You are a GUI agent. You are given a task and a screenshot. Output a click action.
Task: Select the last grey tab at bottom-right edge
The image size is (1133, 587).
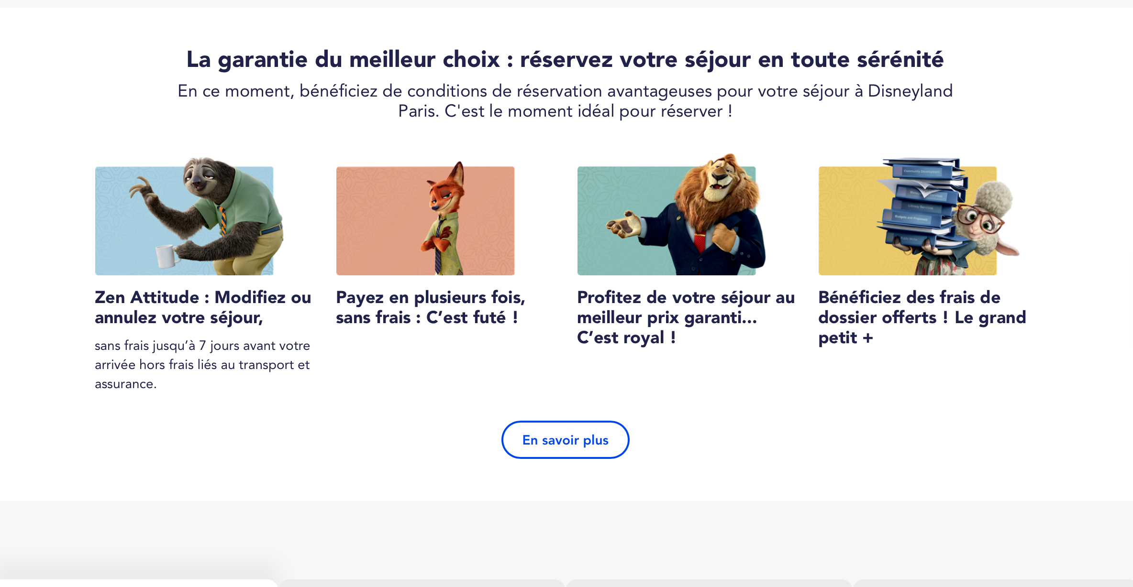pos(993,583)
